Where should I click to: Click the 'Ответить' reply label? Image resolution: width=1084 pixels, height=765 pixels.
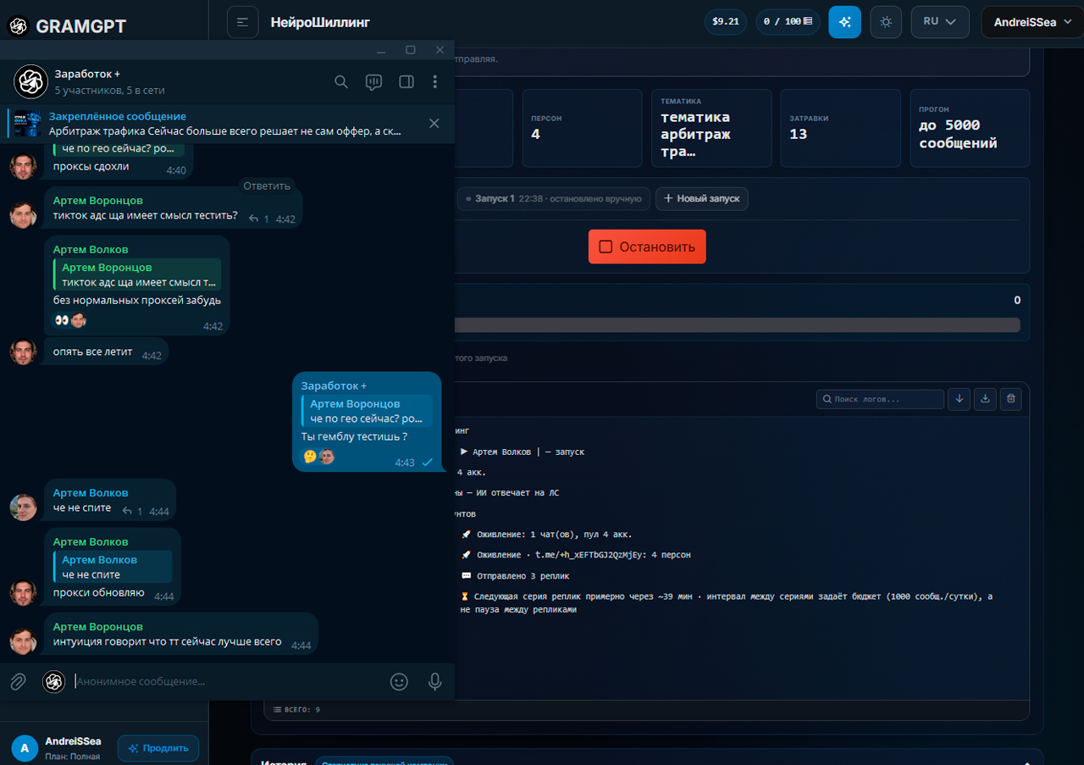click(267, 186)
